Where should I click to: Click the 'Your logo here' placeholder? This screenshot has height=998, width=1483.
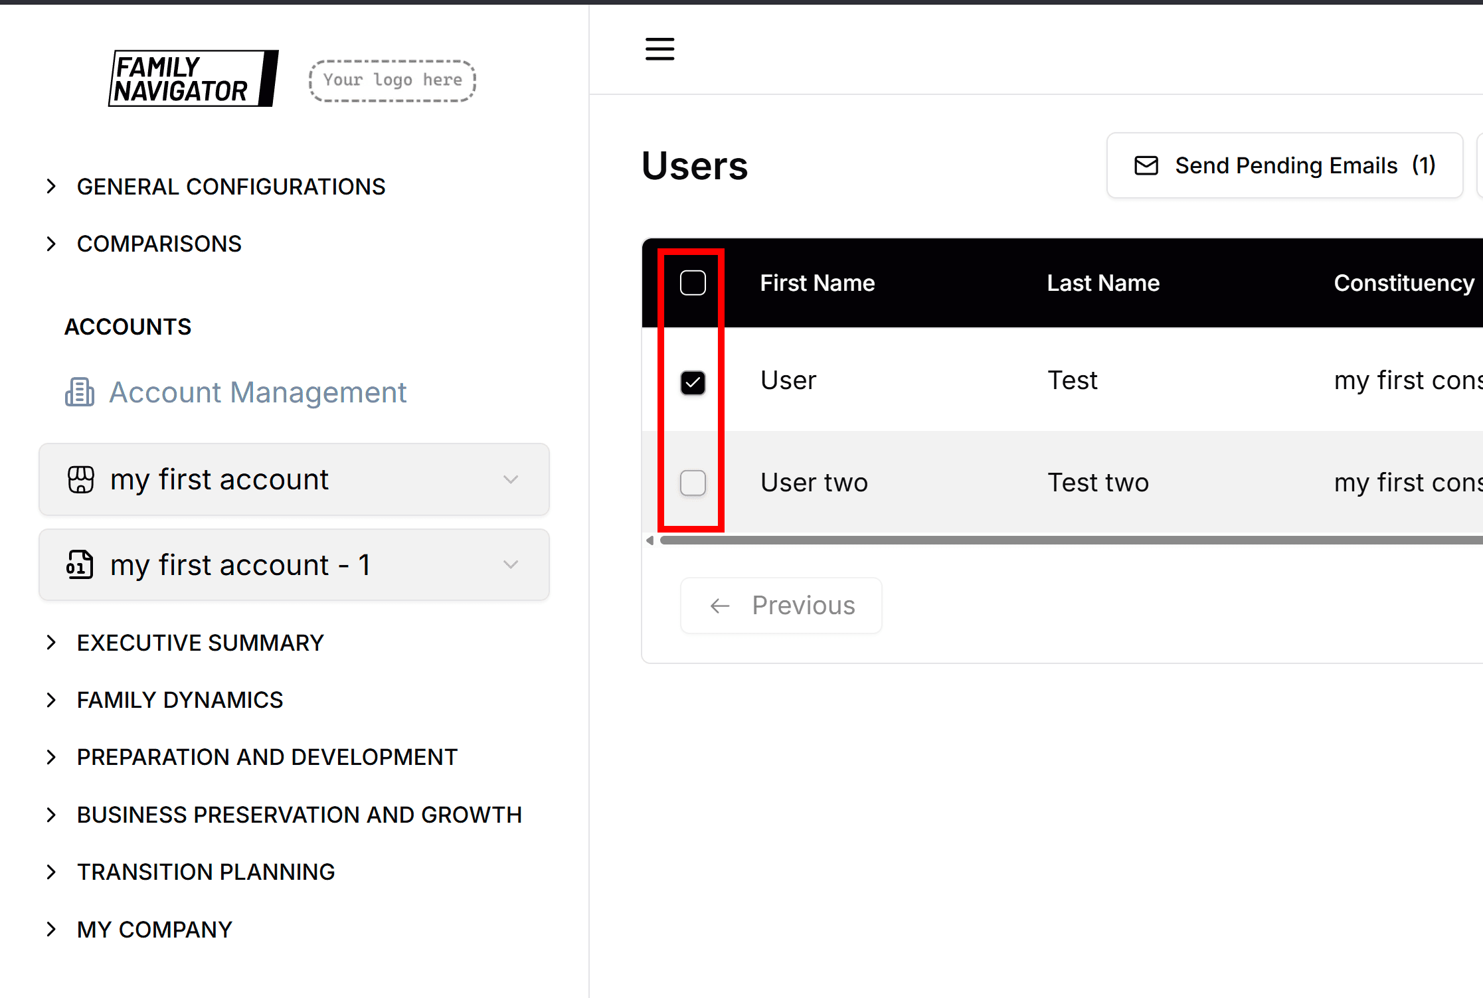point(392,80)
